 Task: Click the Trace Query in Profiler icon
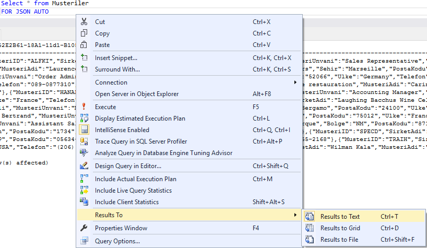pyautogui.click(x=84, y=141)
